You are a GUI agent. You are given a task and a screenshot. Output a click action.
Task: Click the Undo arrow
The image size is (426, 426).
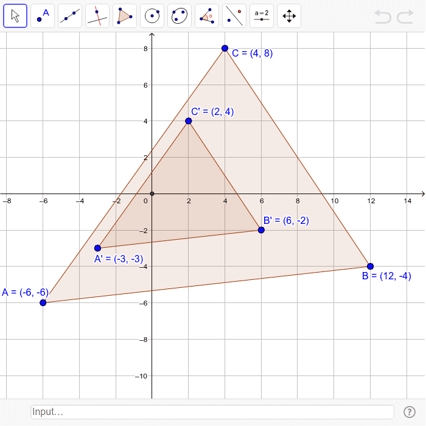pos(383,16)
